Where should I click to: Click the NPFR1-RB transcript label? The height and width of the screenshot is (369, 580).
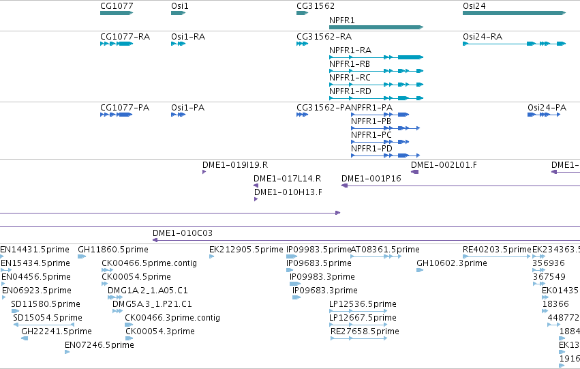pyautogui.click(x=350, y=64)
